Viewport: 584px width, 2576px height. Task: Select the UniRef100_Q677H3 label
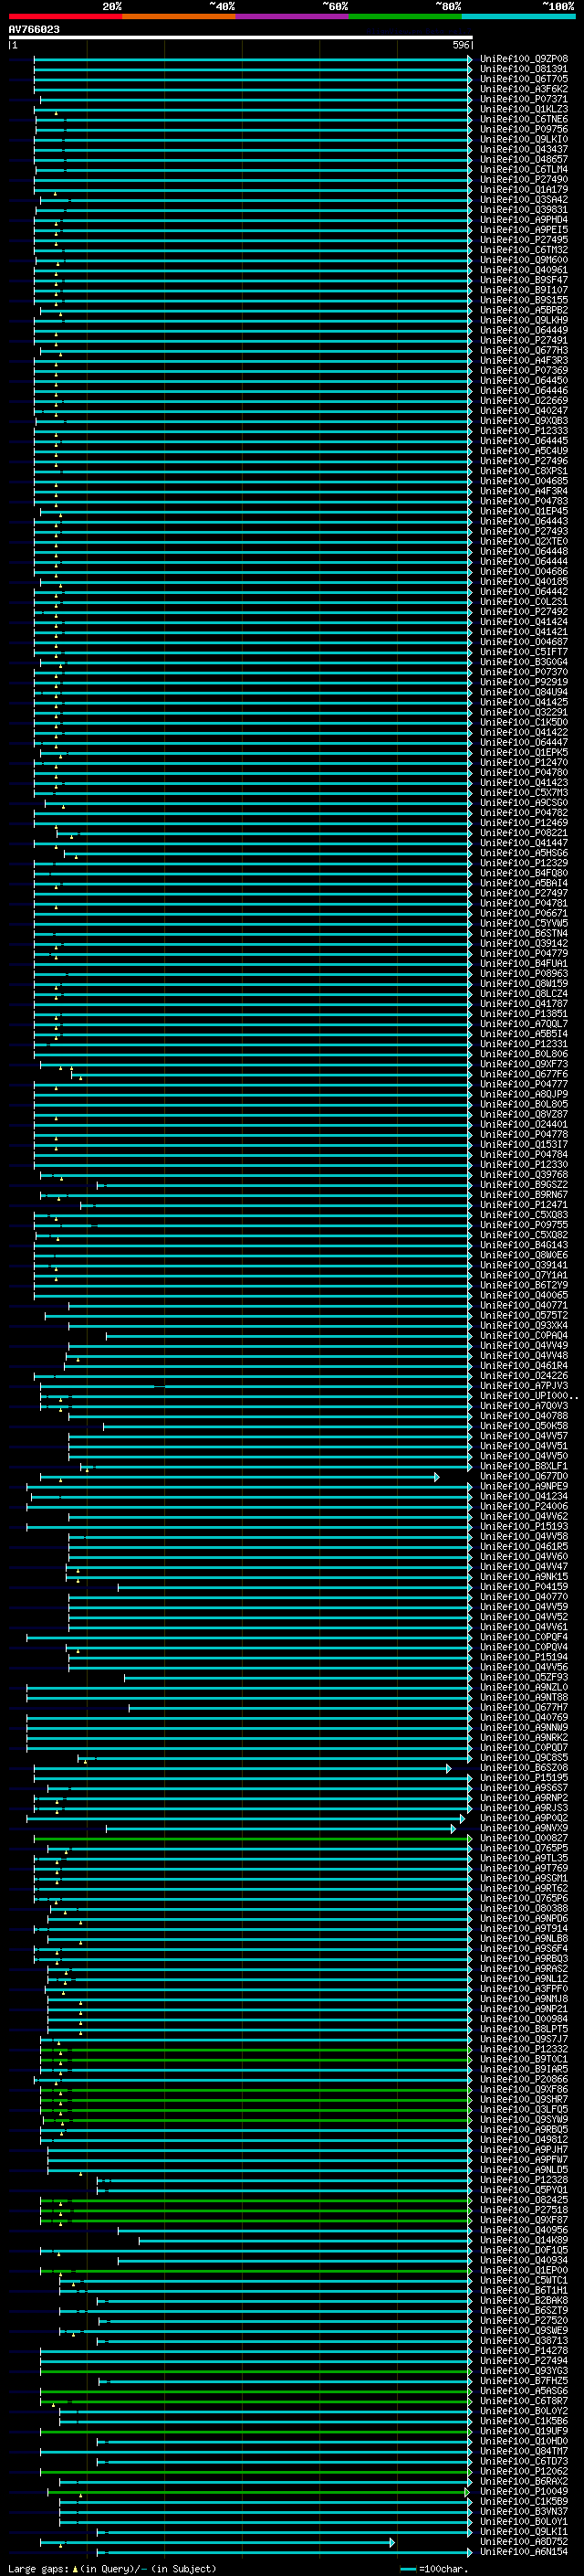click(x=524, y=350)
